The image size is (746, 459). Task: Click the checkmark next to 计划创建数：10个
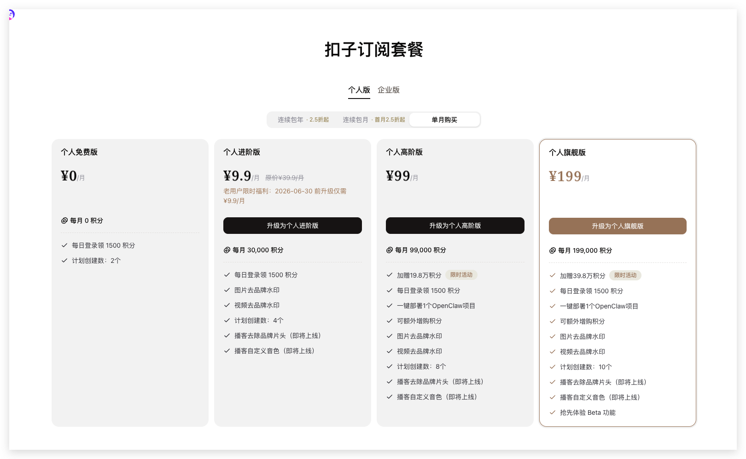coord(553,367)
